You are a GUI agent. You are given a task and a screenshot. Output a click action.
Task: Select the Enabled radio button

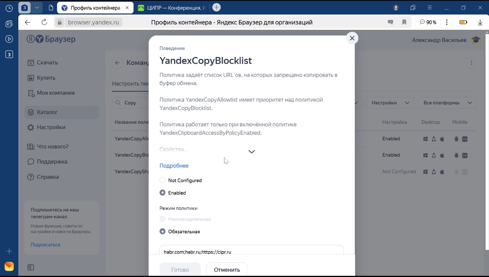162,193
